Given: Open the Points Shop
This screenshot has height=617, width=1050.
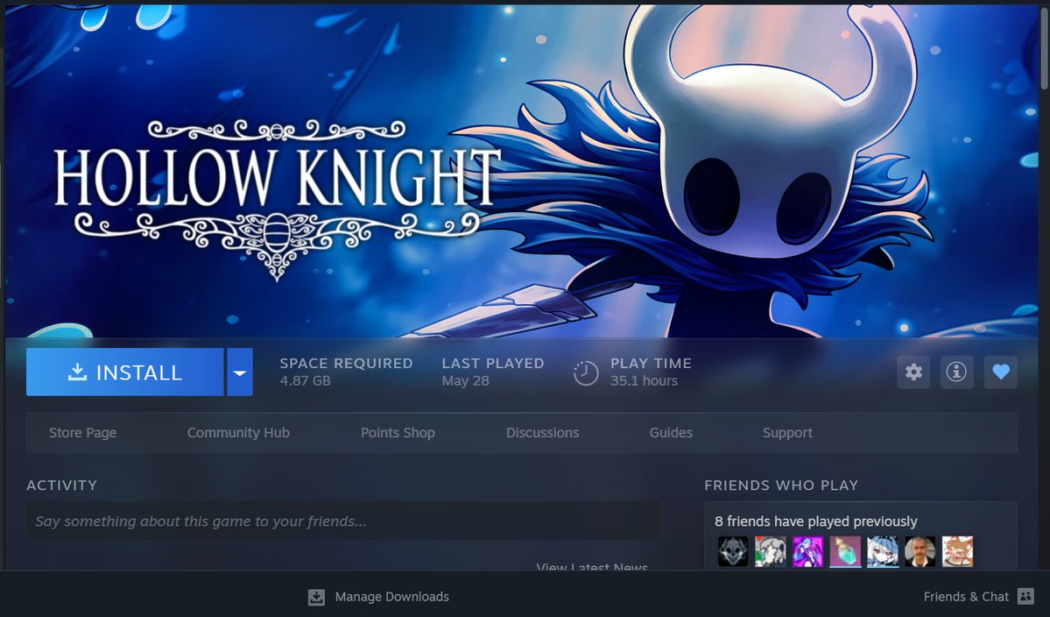Looking at the screenshot, I should pos(398,433).
